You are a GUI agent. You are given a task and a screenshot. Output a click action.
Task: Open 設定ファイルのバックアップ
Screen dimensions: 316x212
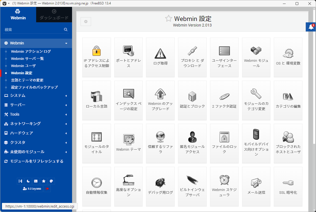point(34,87)
